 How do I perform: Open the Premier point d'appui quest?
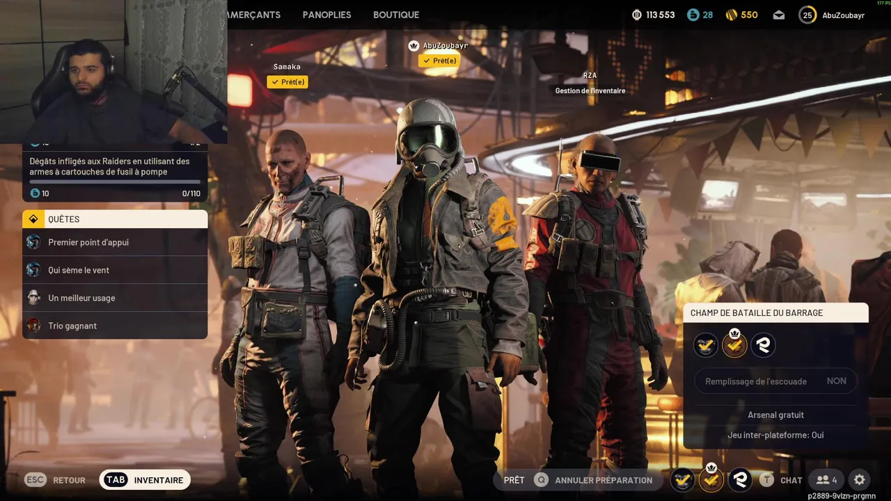pyautogui.click(x=115, y=242)
